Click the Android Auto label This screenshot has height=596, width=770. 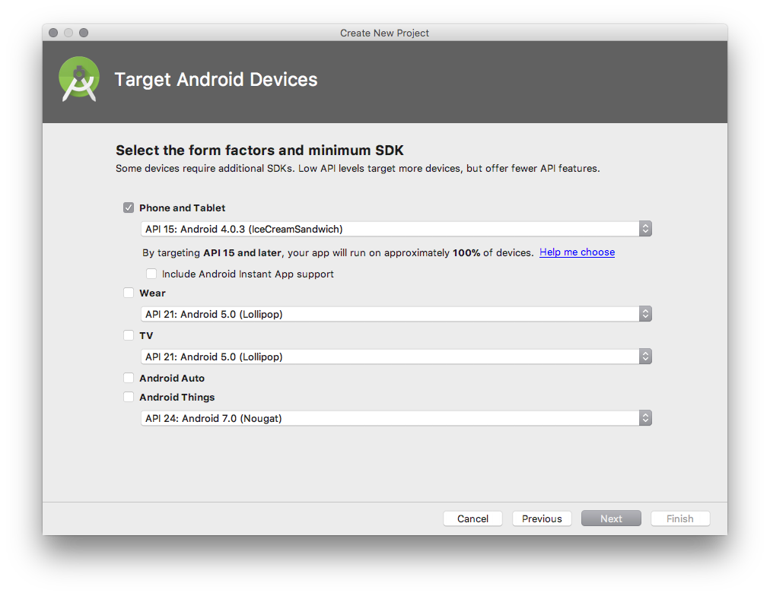[172, 379]
